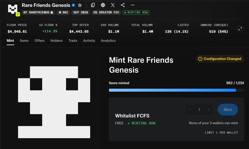Open the collection X profile
The image size is (249, 149).
[x=113, y=5]
